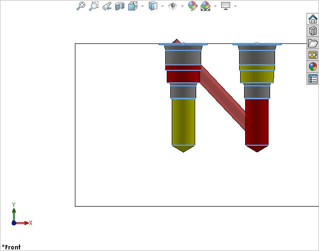Click Display Style cube icon
Screen dimensions: 319x251
pyautogui.click(x=153, y=6)
